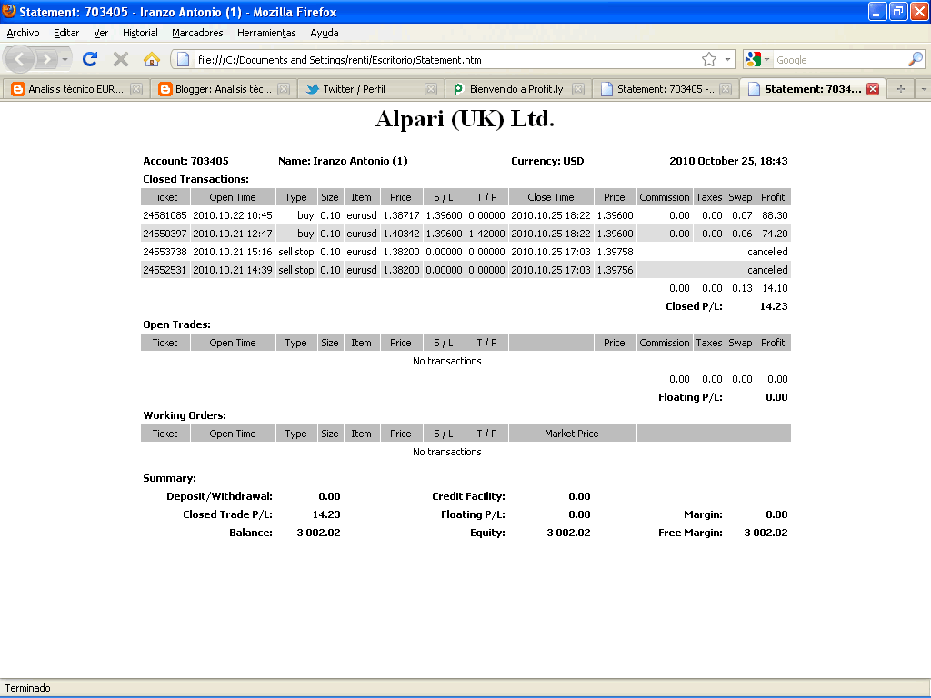
Task: Close the Twitter / Perfil tab
Action: [431, 89]
